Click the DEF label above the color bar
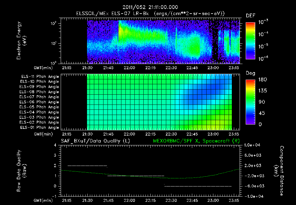The image size is (296, 205). click(x=250, y=16)
